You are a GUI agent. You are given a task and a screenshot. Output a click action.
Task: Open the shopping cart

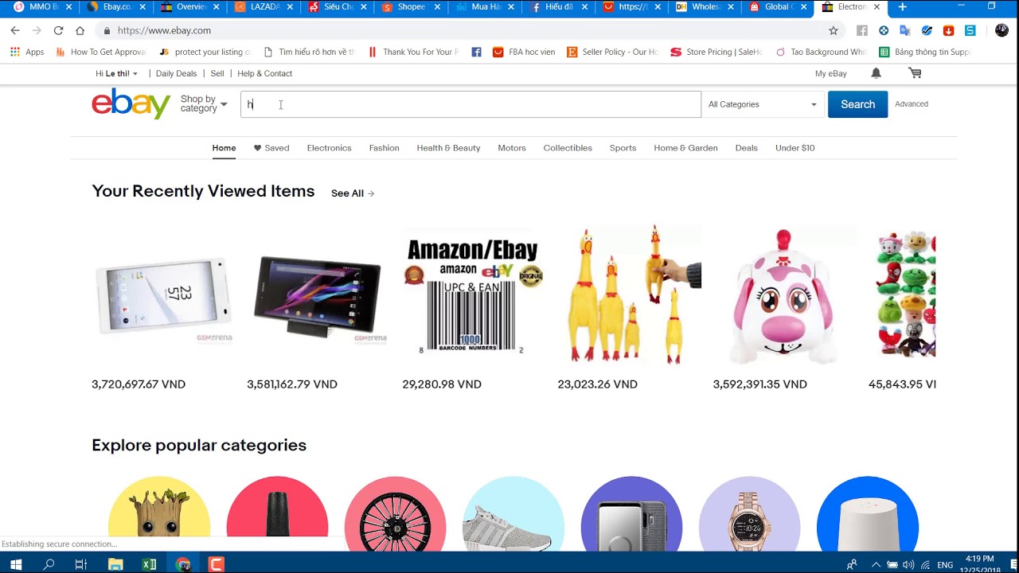(x=915, y=73)
